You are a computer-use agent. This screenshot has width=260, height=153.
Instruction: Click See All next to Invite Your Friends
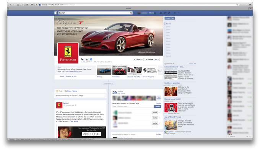(159, 104)
